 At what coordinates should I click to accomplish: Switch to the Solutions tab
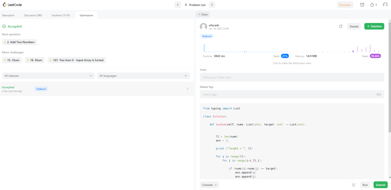pos(61,15)
